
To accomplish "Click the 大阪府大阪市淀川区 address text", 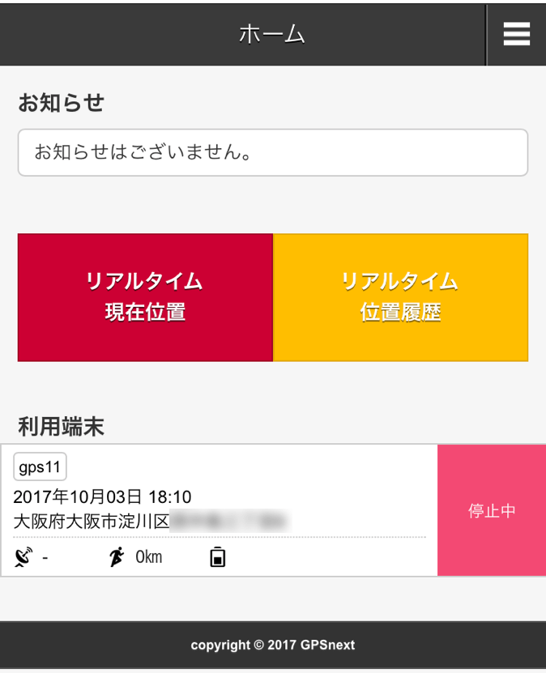I will pos(91,521).
